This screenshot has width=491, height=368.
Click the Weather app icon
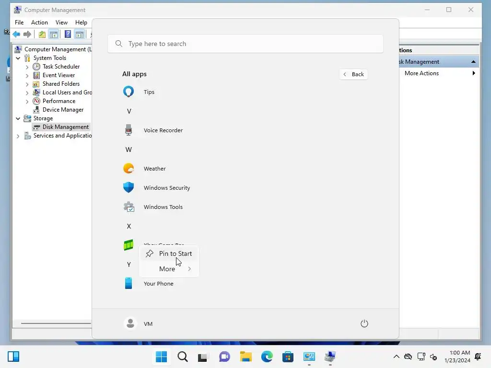129,168
